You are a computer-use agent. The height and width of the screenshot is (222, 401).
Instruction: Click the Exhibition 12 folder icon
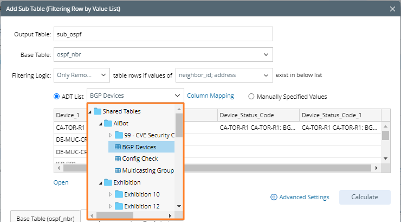[118, 206]
